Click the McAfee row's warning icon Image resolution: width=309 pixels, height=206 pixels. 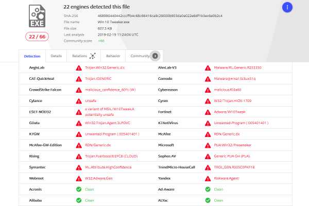coord(208,134)
